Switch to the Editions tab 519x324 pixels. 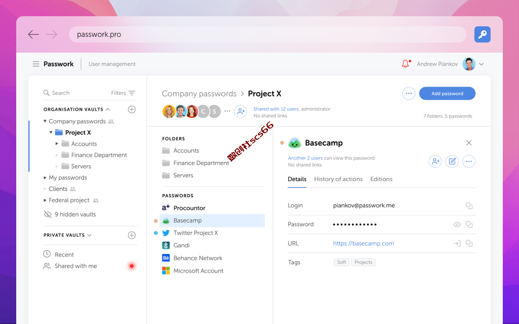[382, 179]
